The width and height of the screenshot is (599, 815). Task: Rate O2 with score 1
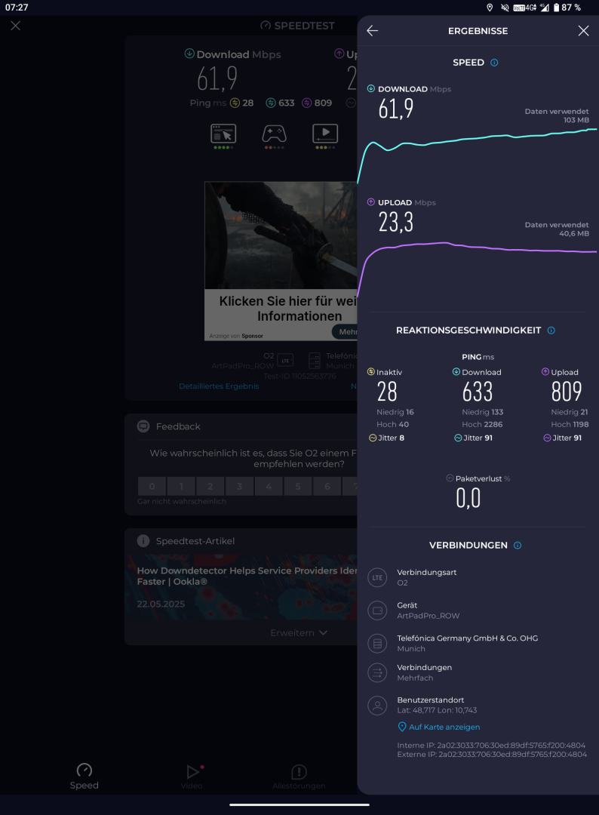(181, 487)
